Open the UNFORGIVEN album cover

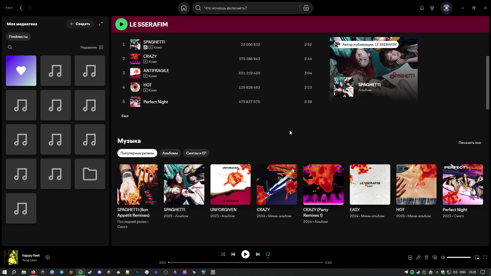pos(230,184)
